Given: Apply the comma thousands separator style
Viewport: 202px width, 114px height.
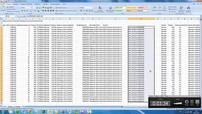Looking at the screenshot, I should 87,11.
